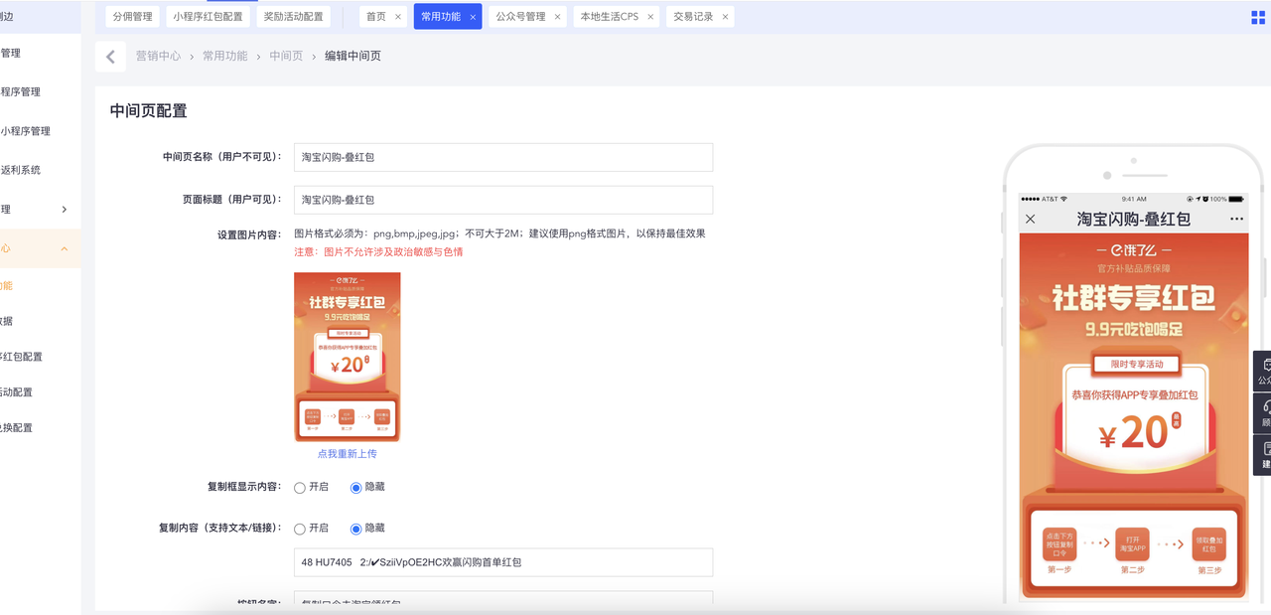
Task: Tap the three-dot menu in phone preview
Action: [x=1236, y=219]
